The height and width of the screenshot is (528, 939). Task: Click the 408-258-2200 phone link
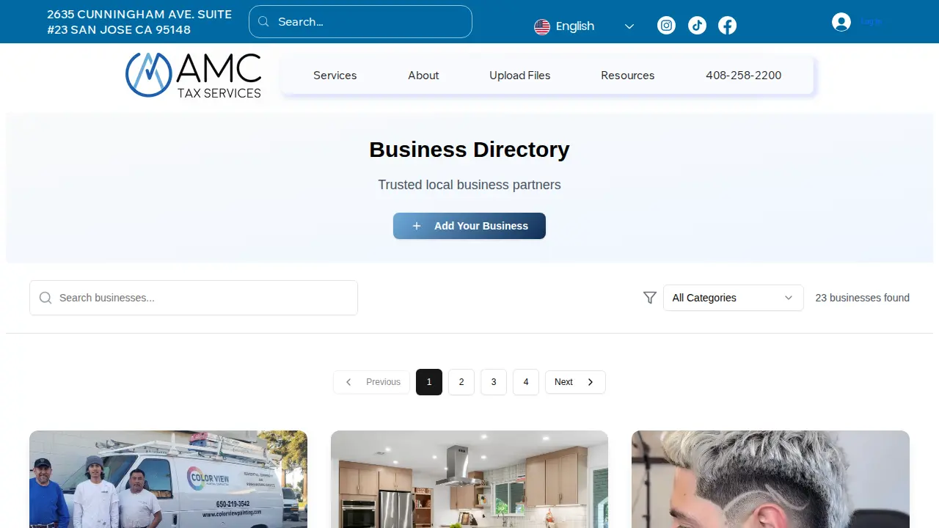point(744,76)
